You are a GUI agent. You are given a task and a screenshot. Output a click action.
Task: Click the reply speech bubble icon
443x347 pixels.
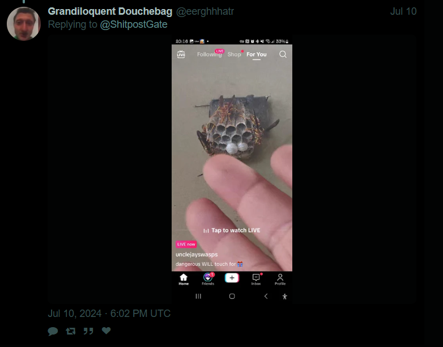tap(53, 331)
